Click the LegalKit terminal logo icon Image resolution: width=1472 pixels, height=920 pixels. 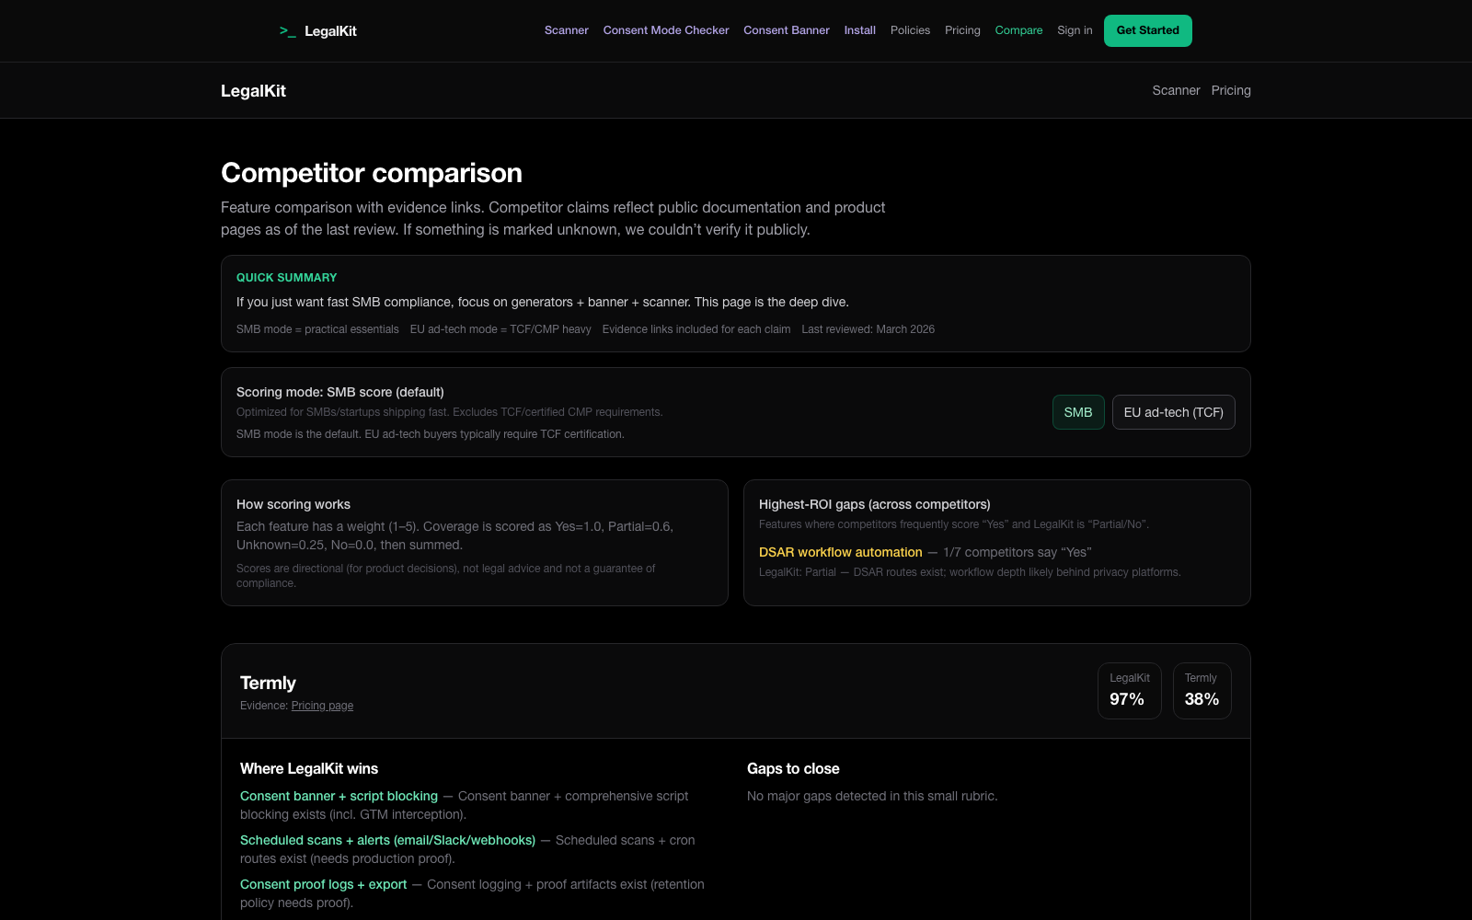[288, 30]
